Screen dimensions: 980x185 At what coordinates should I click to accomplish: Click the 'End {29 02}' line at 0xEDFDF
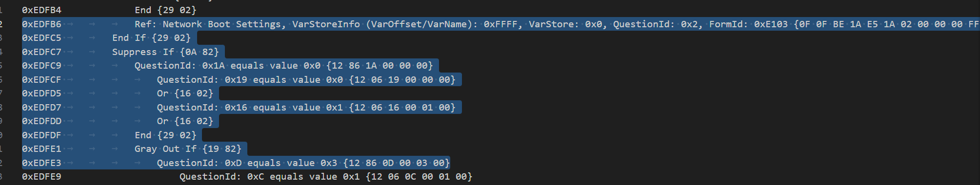pos(165,135)
